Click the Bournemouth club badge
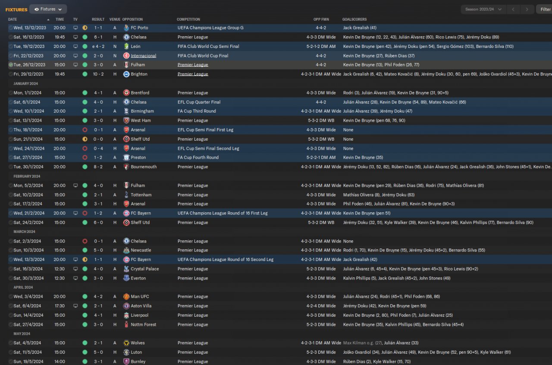Image resolution: width=552 pixels, height=365 pixels. 126,167
